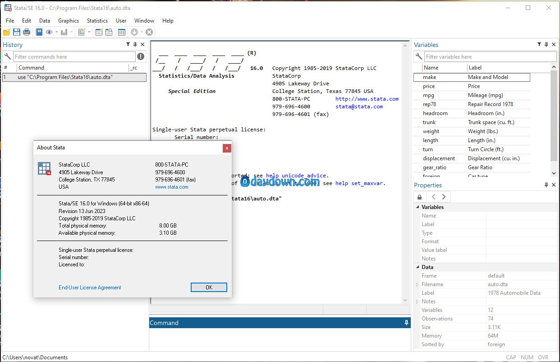Close the About Stata dialog with red X

(x=227, y=148)
